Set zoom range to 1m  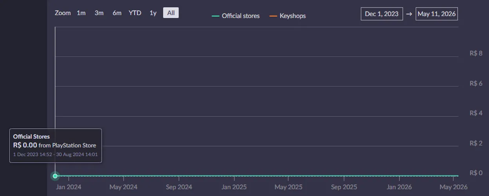[x=81, y=13]
